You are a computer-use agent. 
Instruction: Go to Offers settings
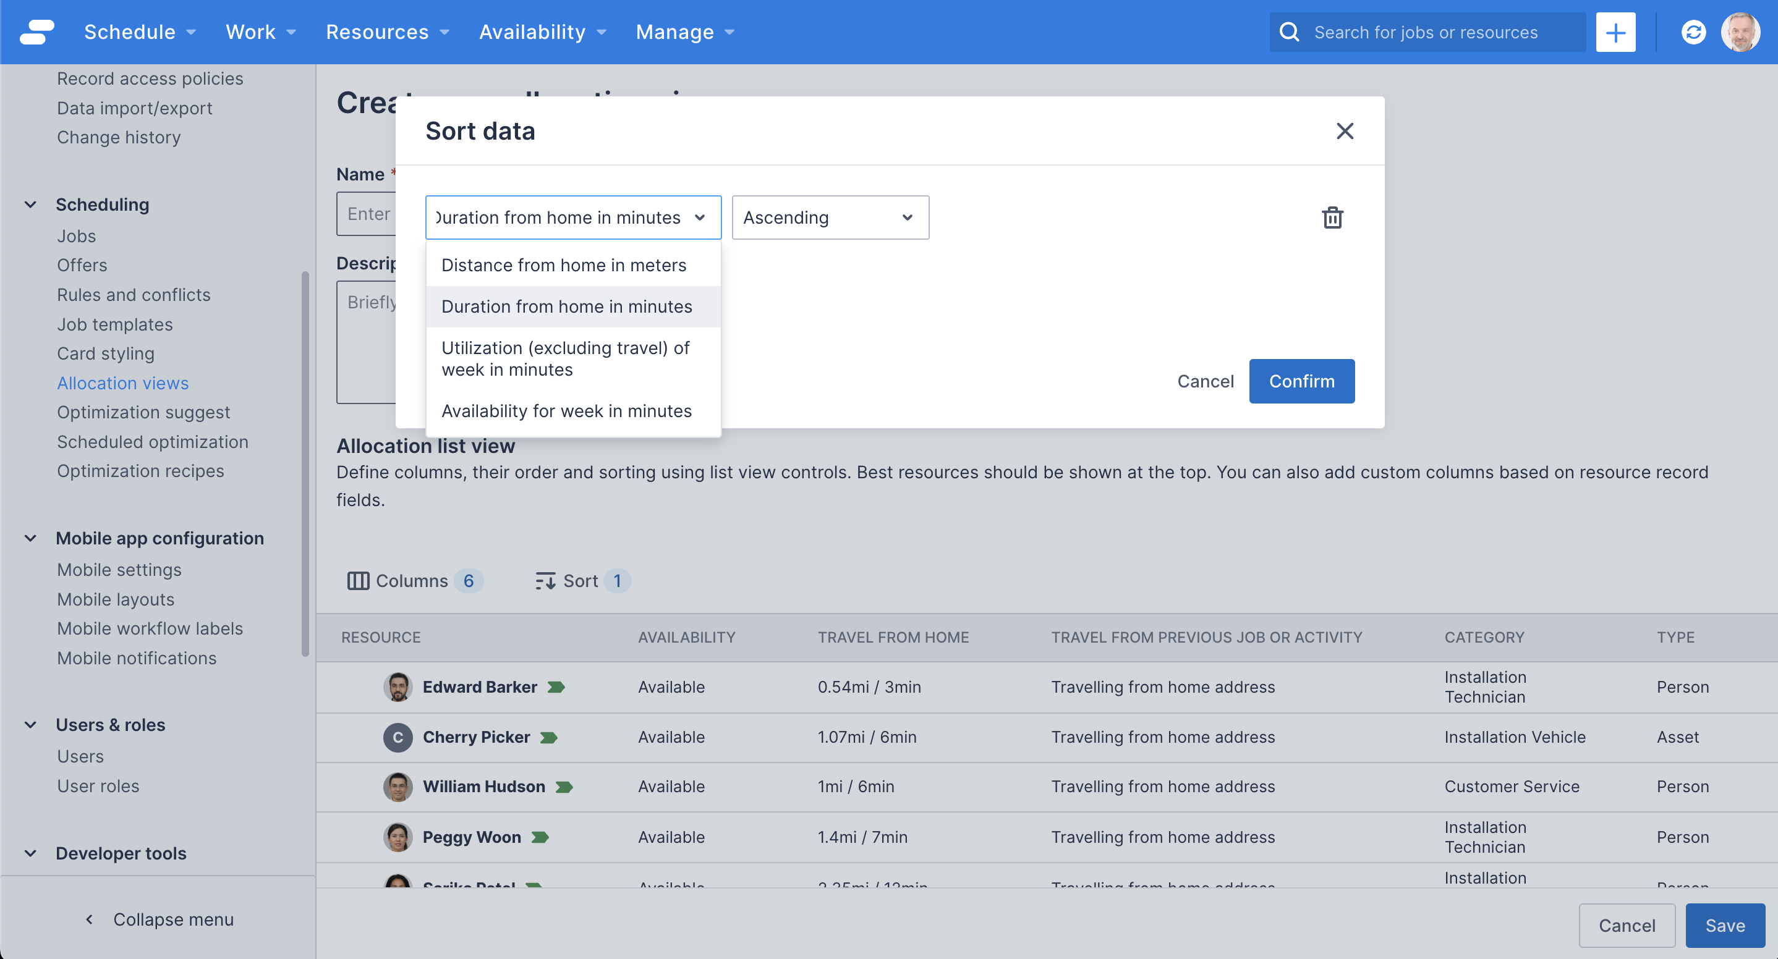tap(82, 266)
